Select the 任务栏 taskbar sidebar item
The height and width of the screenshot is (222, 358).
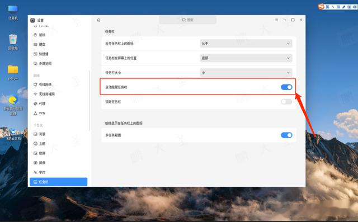click(x=58, y=182)
